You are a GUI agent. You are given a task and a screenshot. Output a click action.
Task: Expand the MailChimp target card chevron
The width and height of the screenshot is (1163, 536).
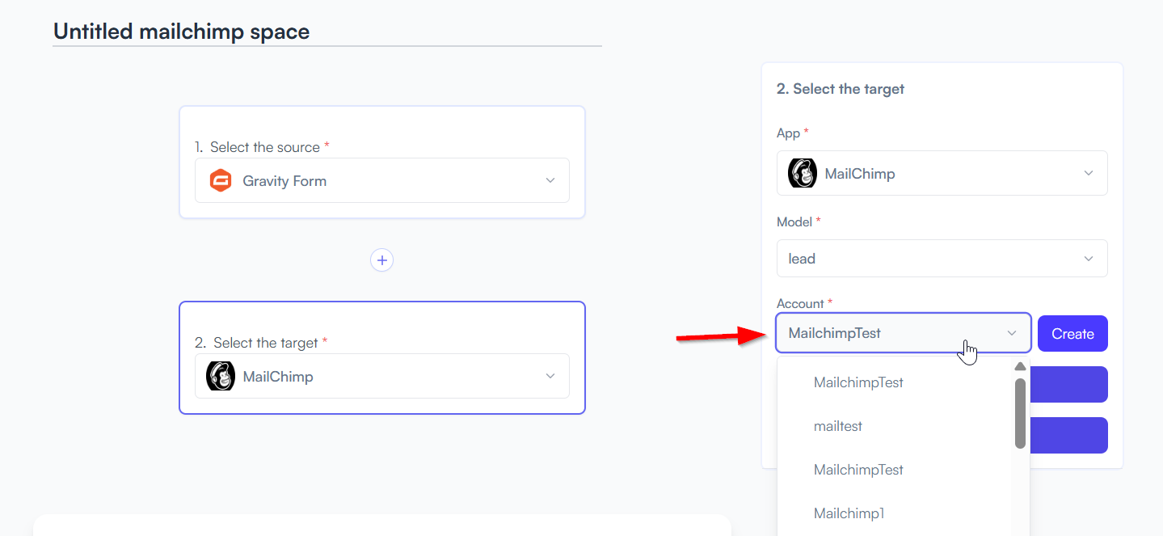(550, 376)
